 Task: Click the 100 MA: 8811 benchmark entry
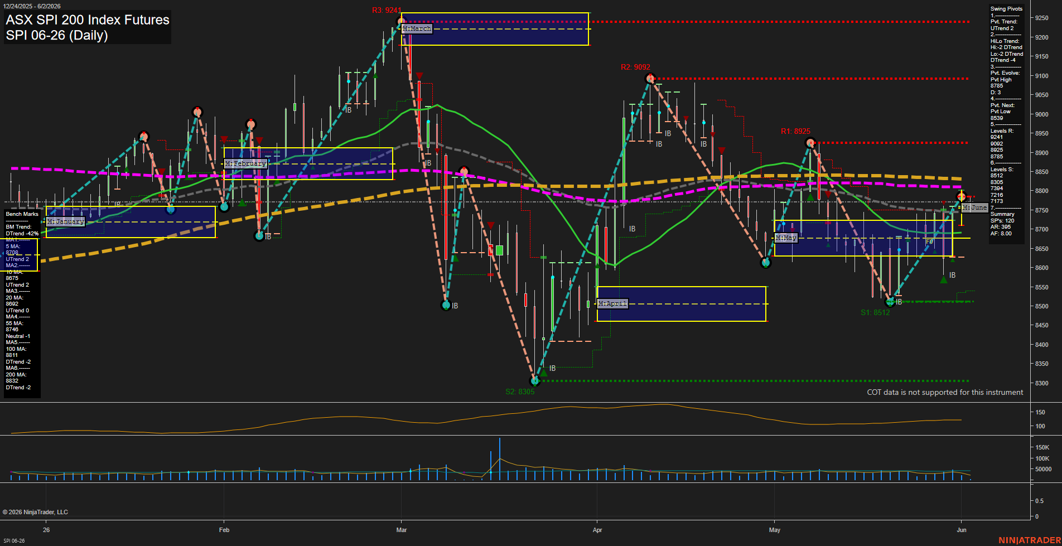point(16,352)
